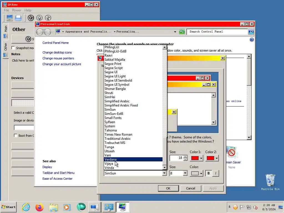Click the Personalization monitor taskbar button
The height and width of the screenshot is (213, 284).
coord(123,207)
